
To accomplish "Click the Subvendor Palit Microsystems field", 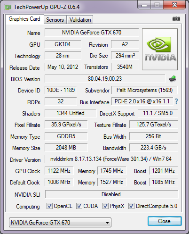I will 144,90.
